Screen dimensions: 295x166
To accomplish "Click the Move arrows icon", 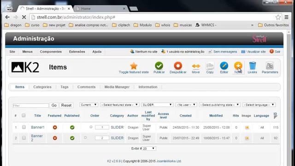I will pyautogui.click(x=195, y=66).
